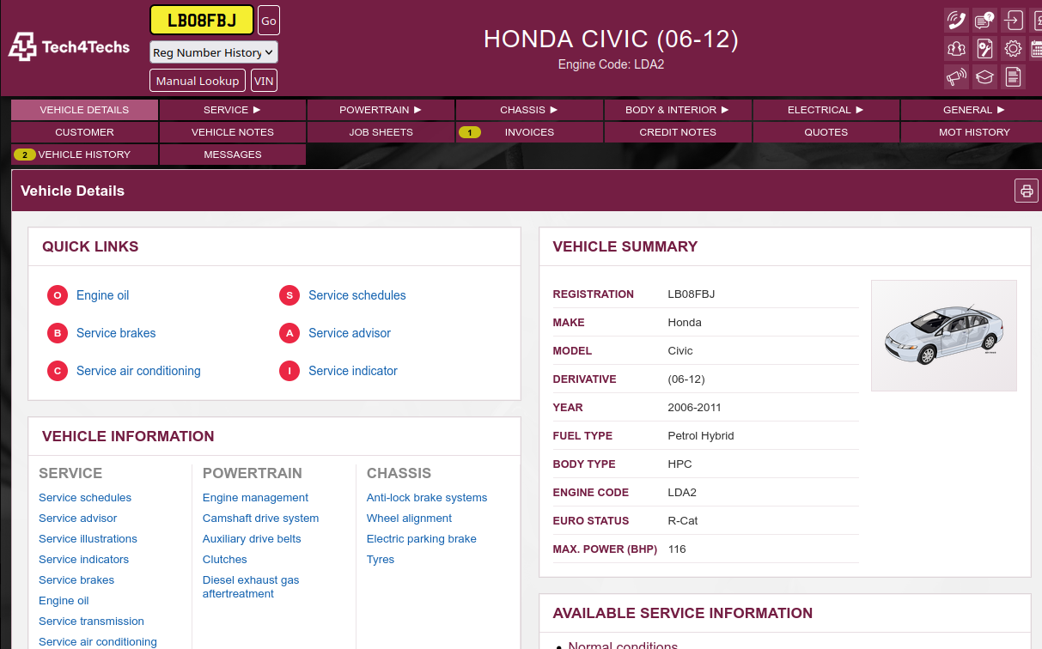1042x649 pixels.
Task: Open the Service illustrations link
Action: 88,539
